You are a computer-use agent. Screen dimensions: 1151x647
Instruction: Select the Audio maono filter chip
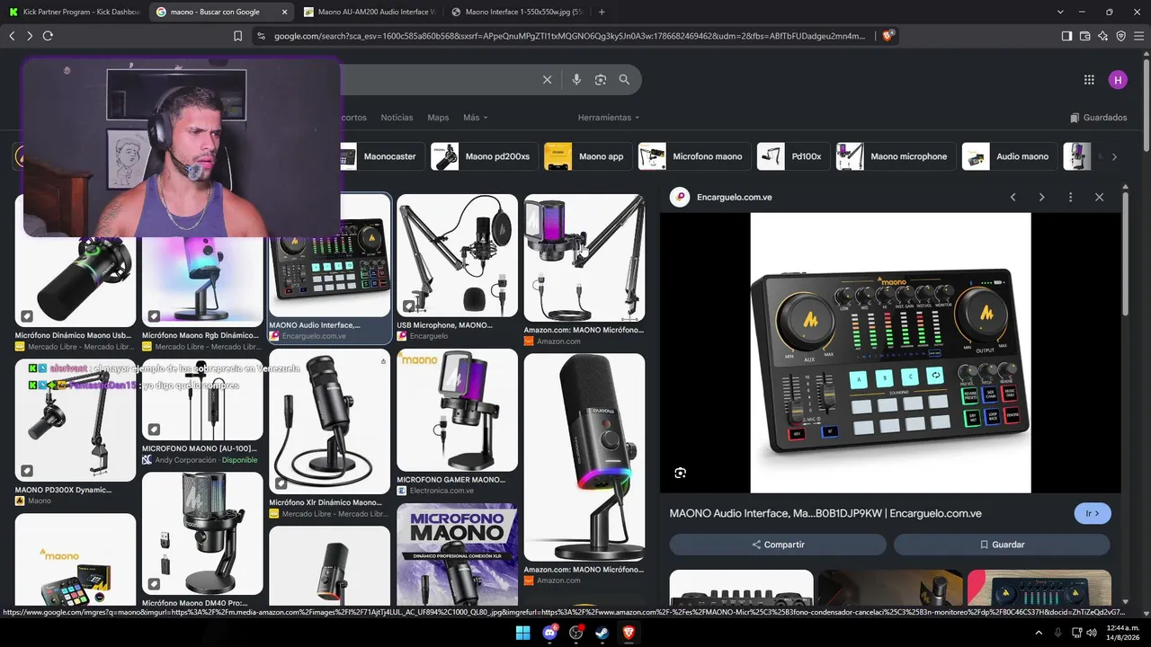coord(1009,156)
